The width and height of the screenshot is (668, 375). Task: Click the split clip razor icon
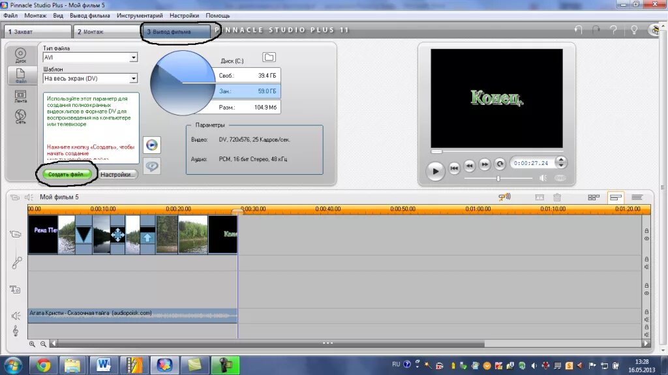tap(539, 198)
